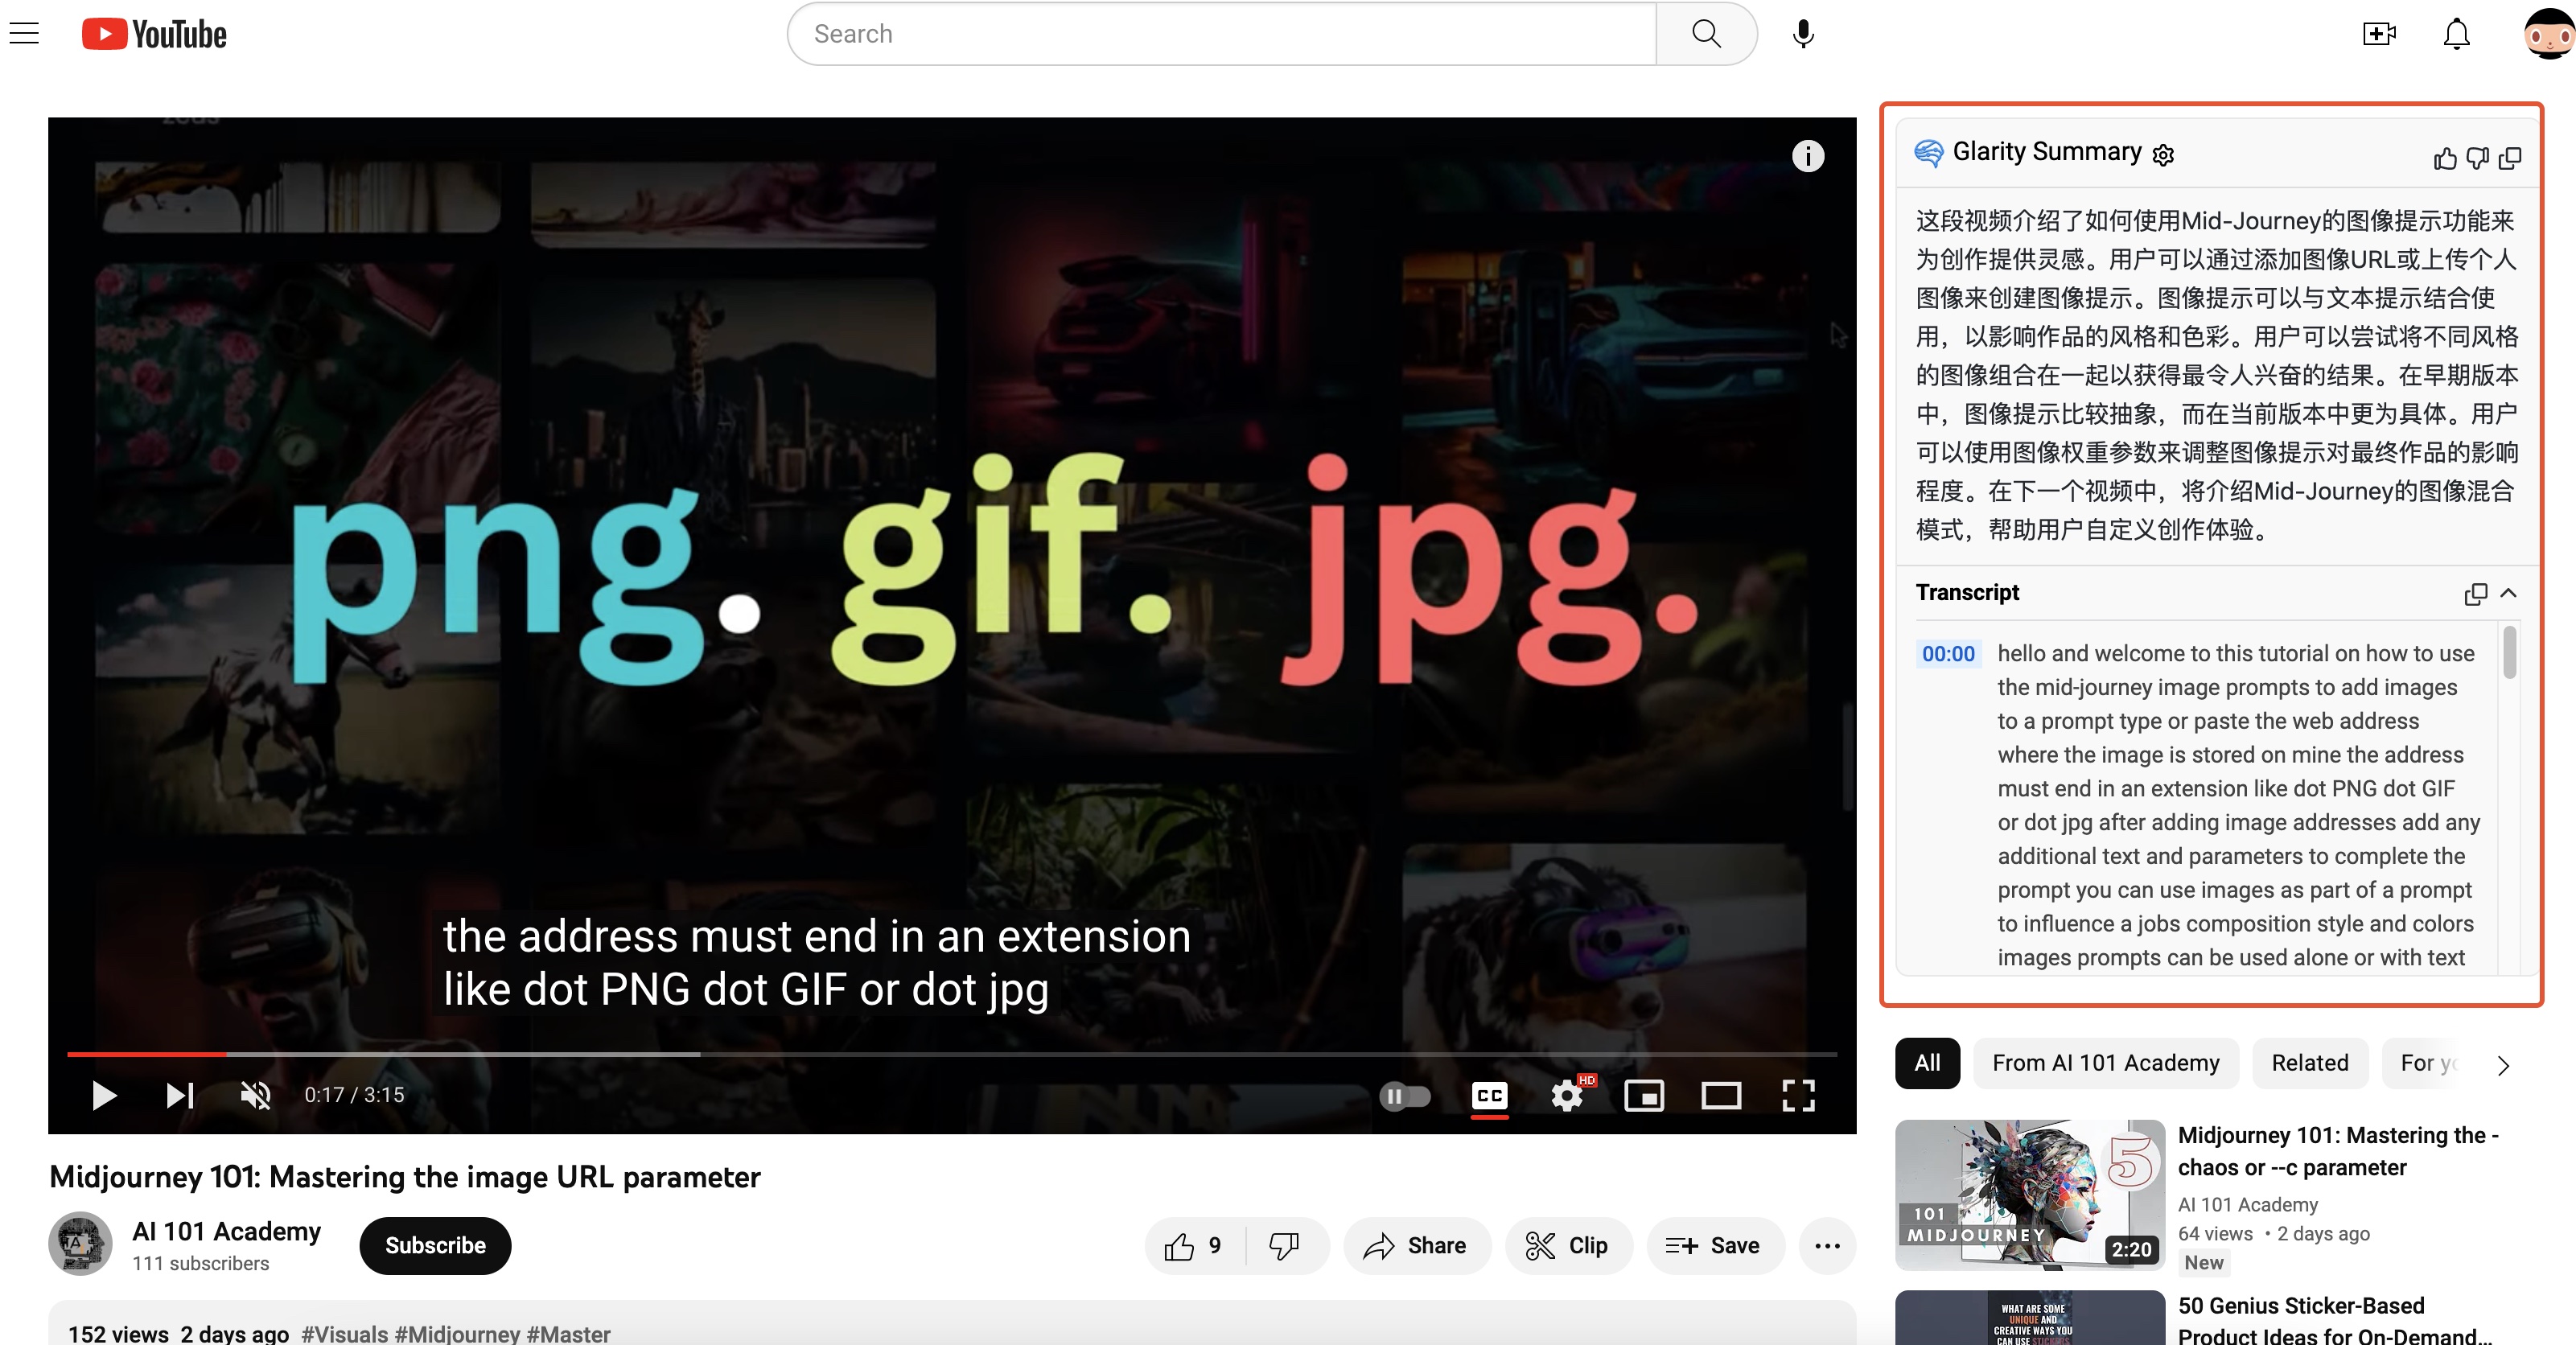The width and height of the screenshot is (2576, 1345).
Task: Switch to theater mode
Action: click(x=1721, y=1096)
